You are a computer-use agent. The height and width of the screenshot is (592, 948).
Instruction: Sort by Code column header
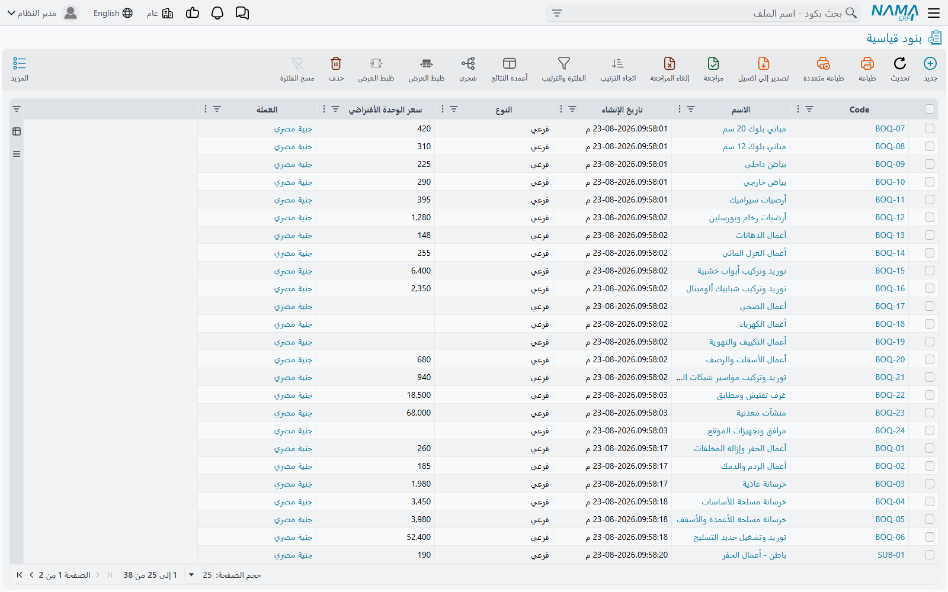click(859, 110)
